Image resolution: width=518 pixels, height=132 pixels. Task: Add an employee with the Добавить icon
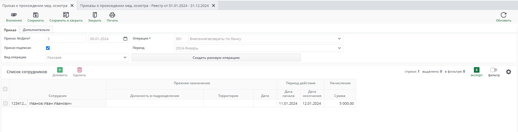[60, 70]
